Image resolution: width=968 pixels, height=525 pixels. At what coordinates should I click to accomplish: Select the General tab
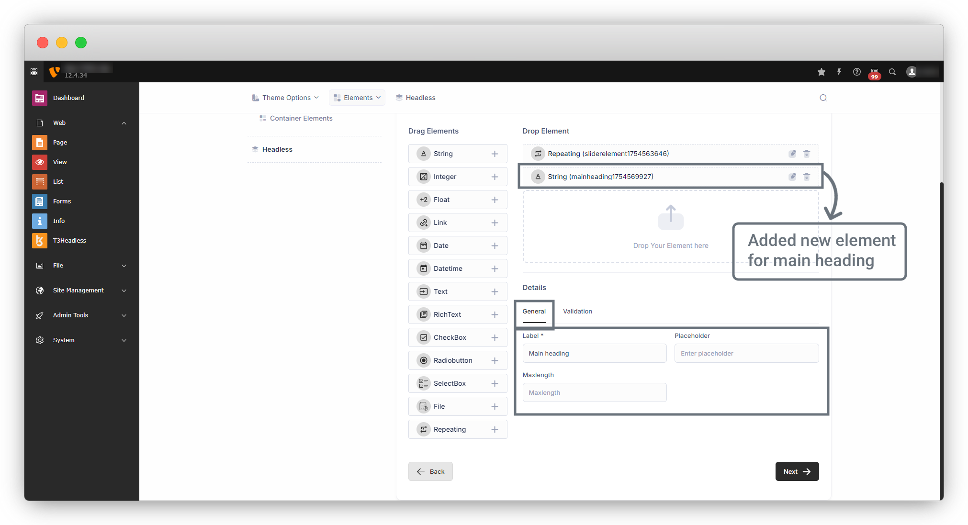pos(534,311)
